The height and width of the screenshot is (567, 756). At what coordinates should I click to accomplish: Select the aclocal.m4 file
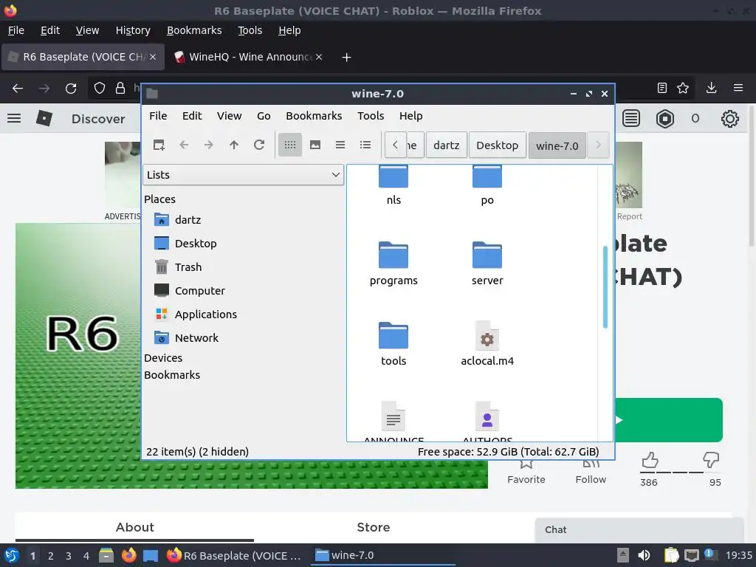click(x=487, y=344)
